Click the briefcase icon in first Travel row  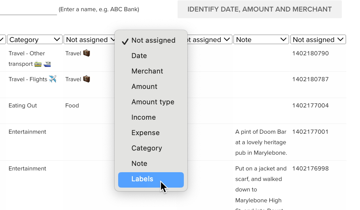click(87, 53)
